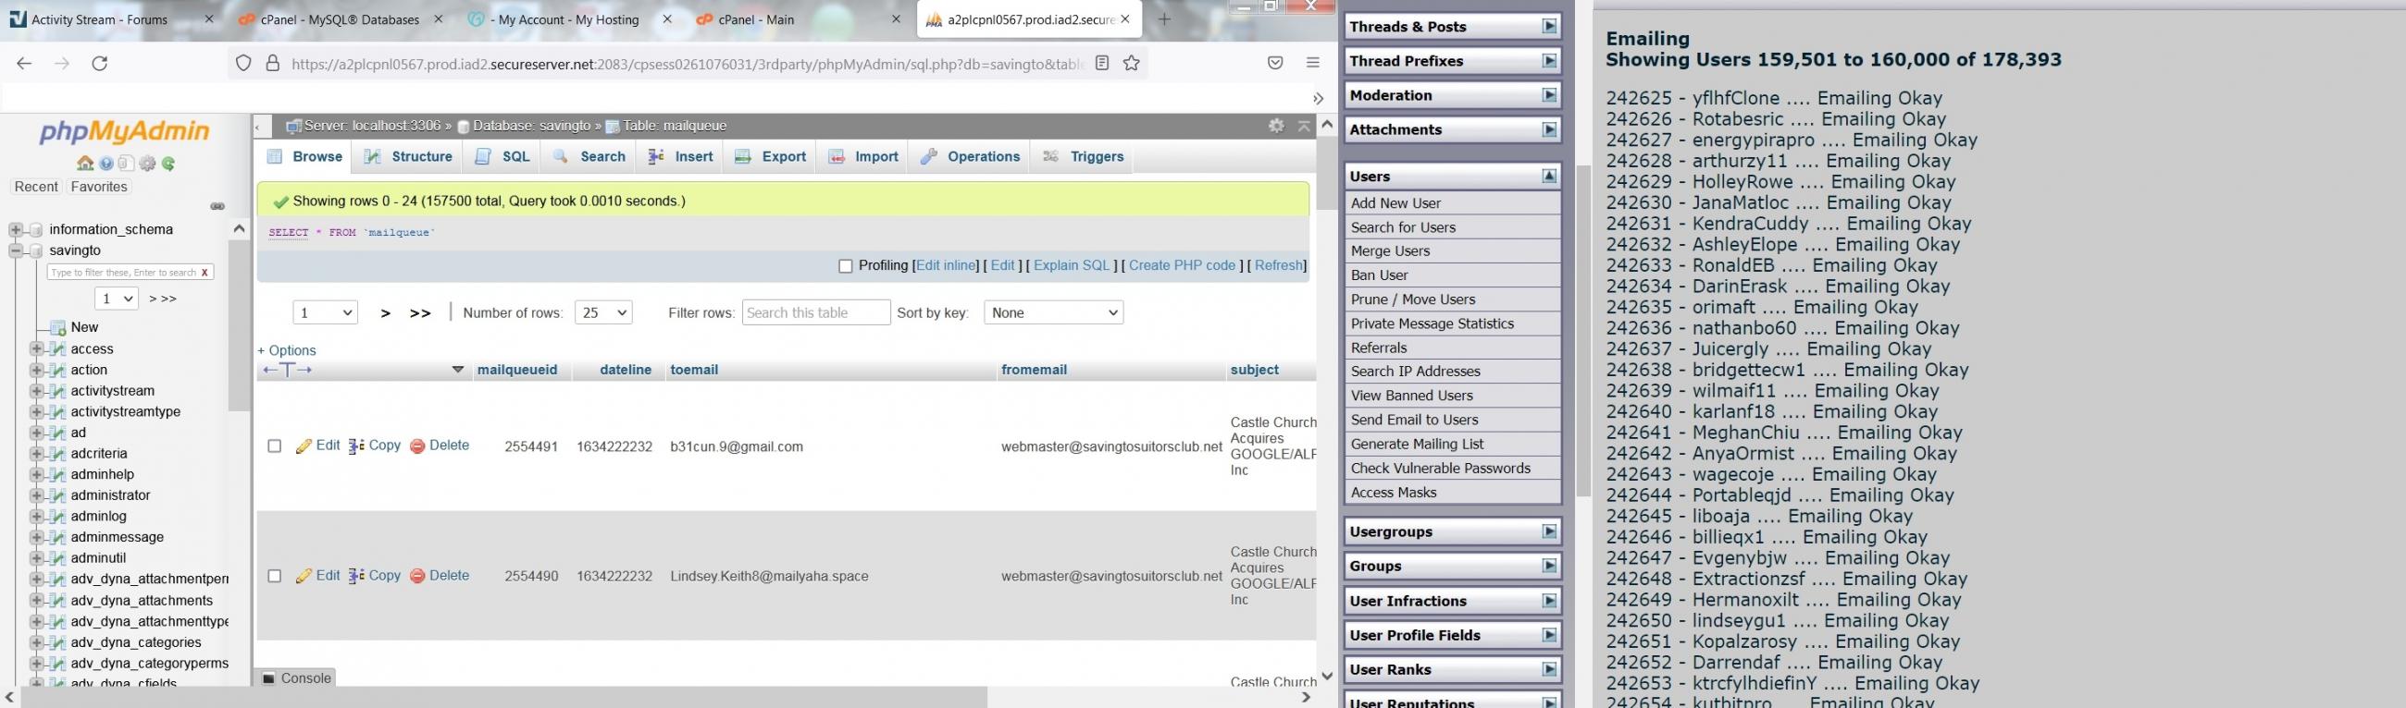
Task: Click the Create PHP code link
Action: click(1183, 266)
